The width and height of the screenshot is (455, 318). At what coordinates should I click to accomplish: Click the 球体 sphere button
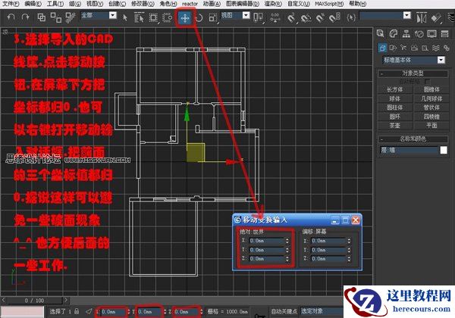point(394,98)
